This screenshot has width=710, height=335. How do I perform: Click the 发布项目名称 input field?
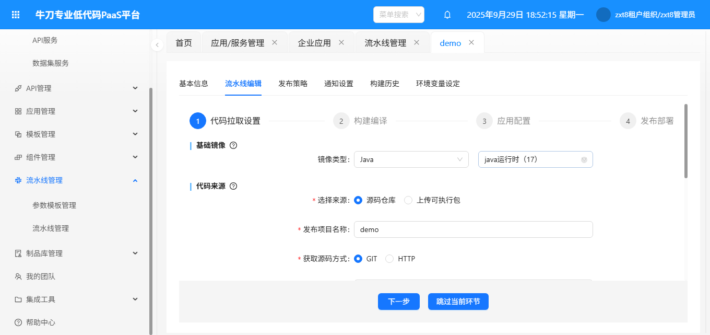473,229
